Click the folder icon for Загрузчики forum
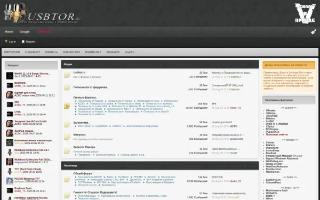 67,124
